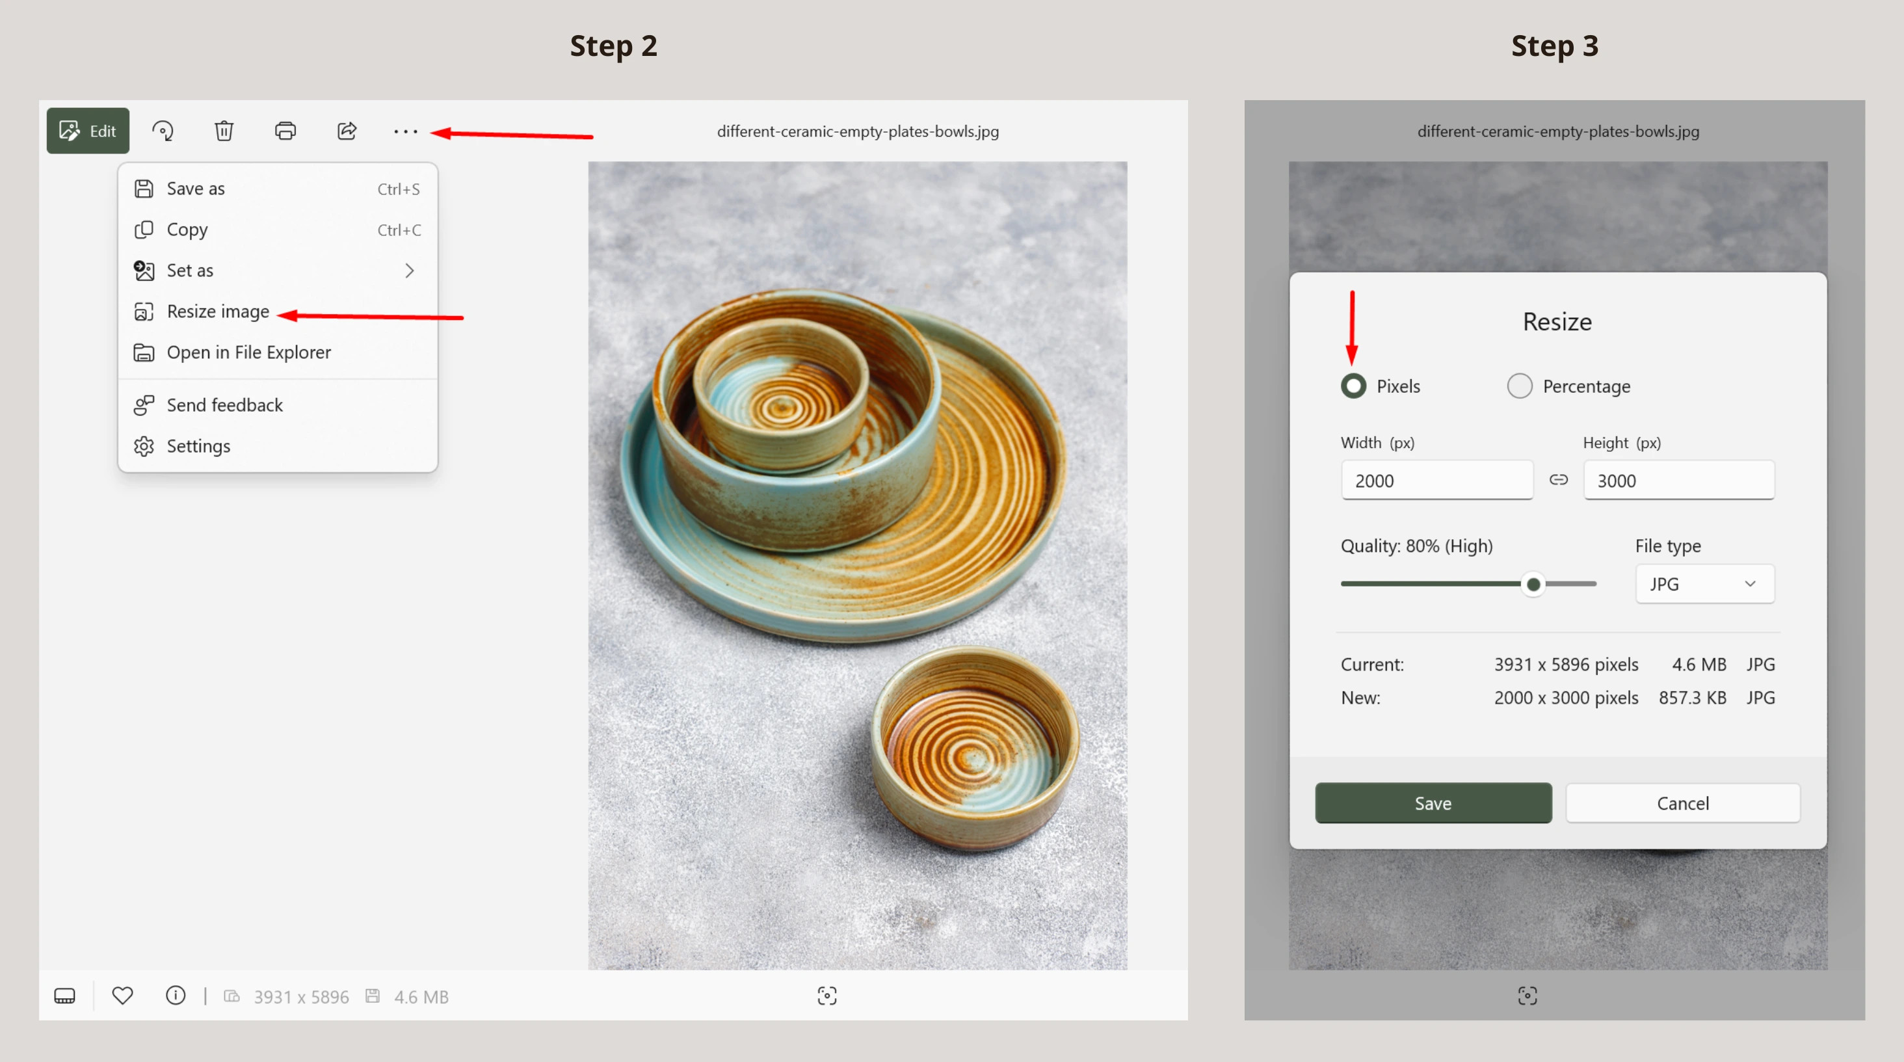1904x1062 pixels.
Task: Click the 3931 x 5896 dimensions text
Action: (302, 997)
